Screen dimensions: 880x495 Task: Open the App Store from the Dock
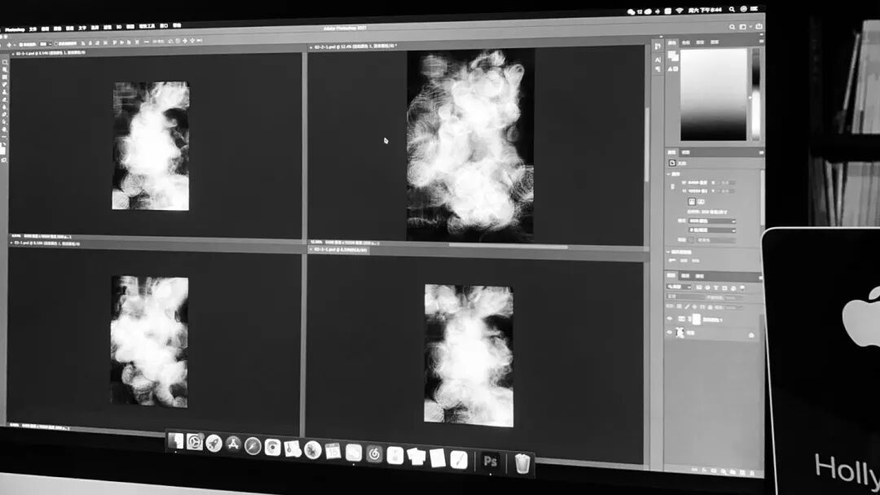[x=233, y=444]
